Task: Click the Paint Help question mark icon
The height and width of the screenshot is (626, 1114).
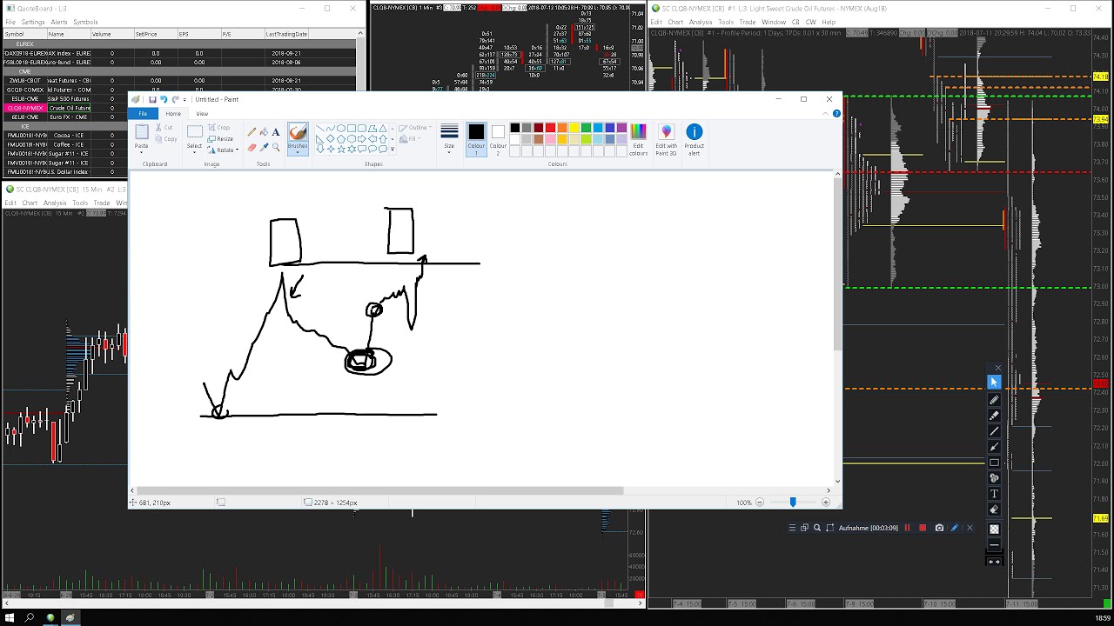Action: 836,114
